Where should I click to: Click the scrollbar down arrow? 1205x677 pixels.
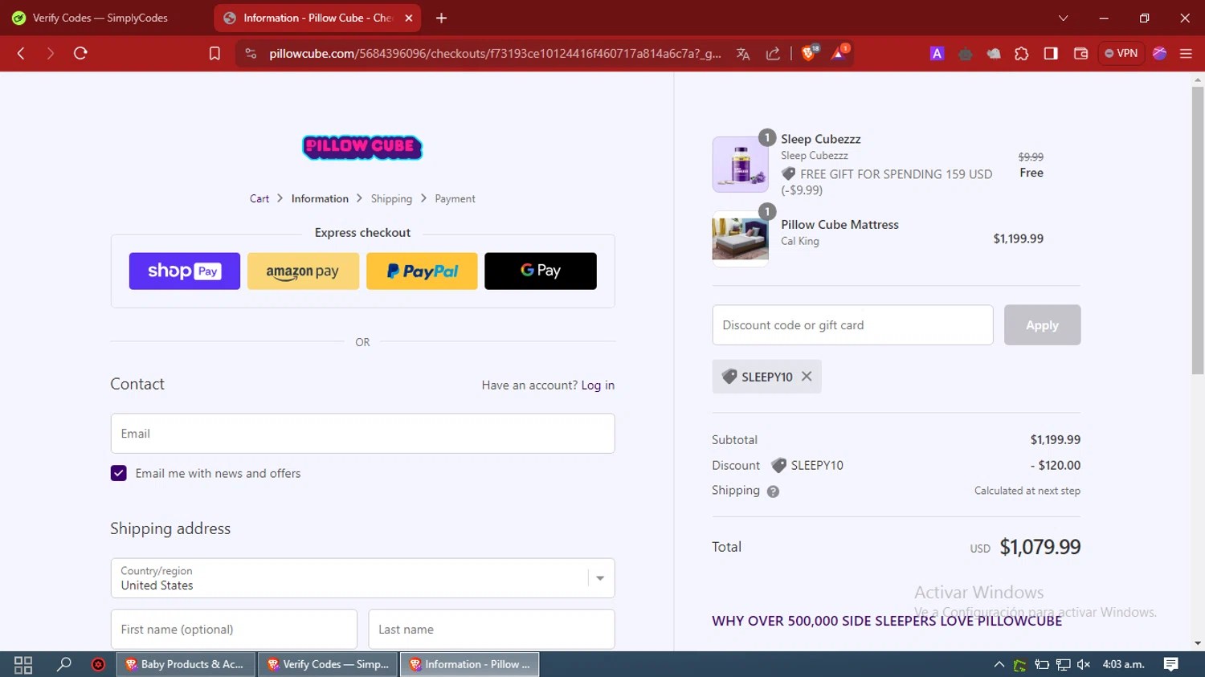click(1198, 643)
